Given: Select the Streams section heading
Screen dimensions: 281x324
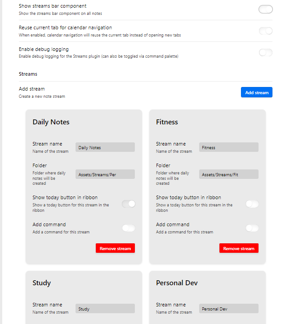Looking at the screenshot, I should click(28, 74).
